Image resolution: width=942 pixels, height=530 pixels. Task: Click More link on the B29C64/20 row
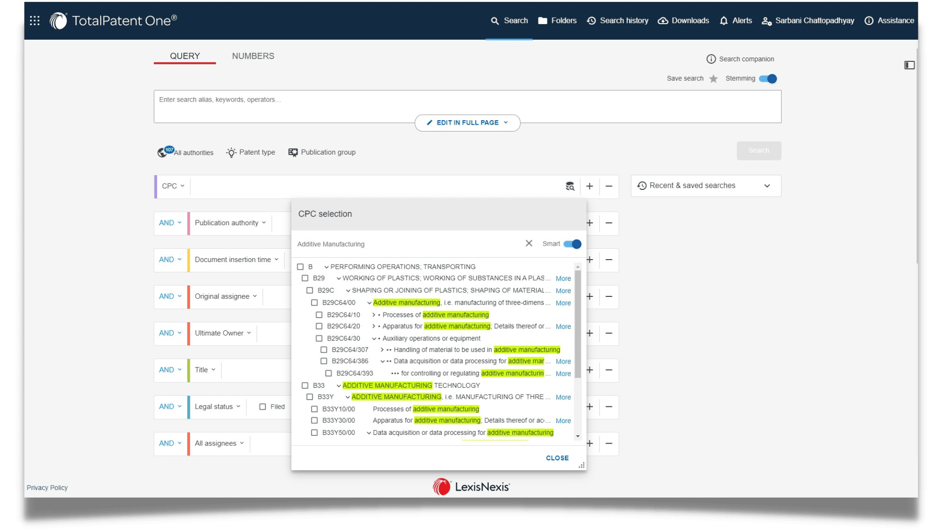pyautogui.click(x=563, y=327)
